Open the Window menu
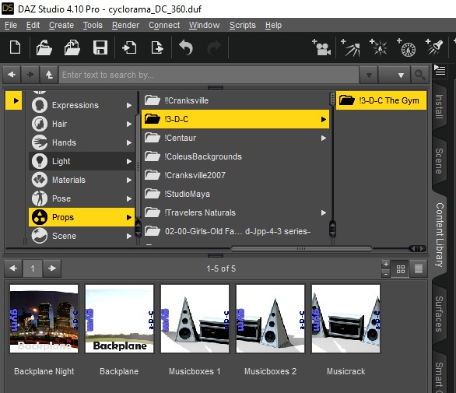Viewport: 456px width, 393px height. click(204, 25)
